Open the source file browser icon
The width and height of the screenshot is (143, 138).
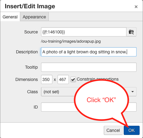point(131,32)
